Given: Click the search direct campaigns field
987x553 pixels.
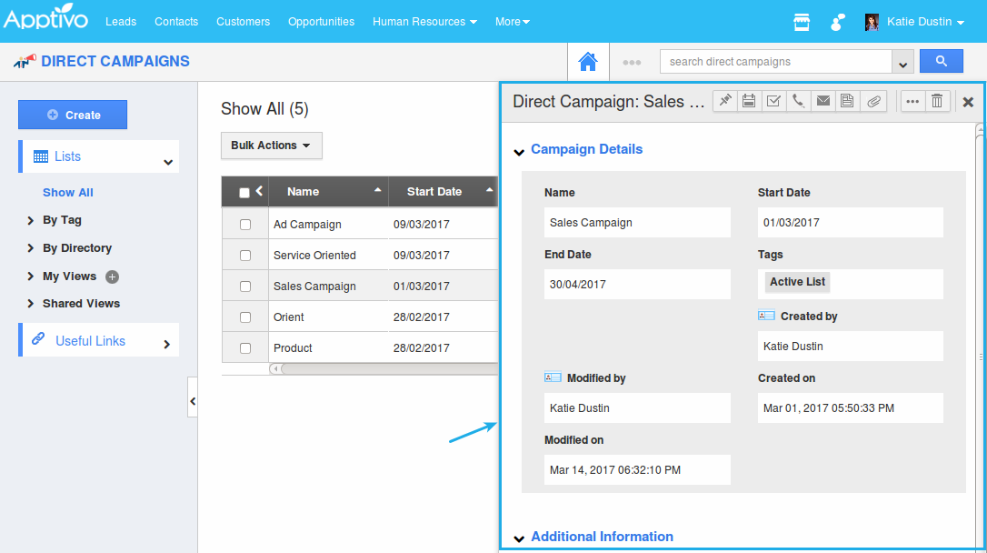Looking at the screenshot, I should coord(775,62).
